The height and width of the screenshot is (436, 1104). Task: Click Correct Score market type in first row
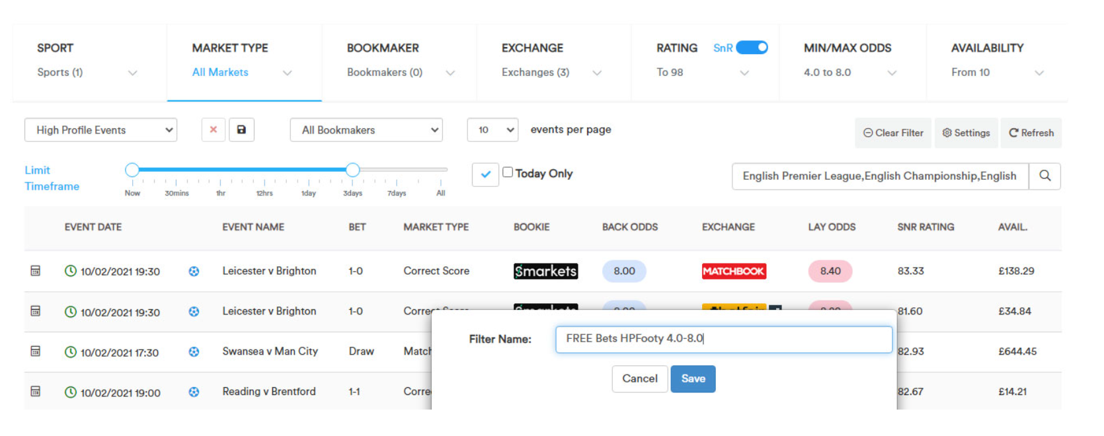point(436,271)
